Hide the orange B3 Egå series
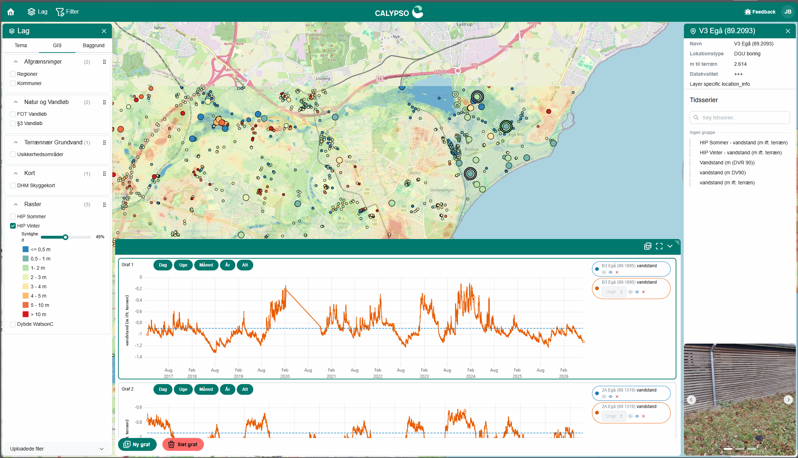798x458 pixels. pos(637,292)
